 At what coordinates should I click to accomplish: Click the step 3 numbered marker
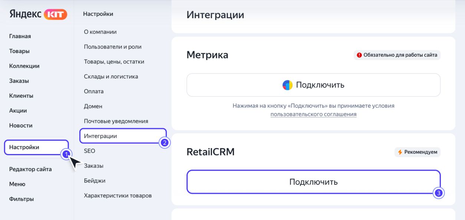(439, 193)
